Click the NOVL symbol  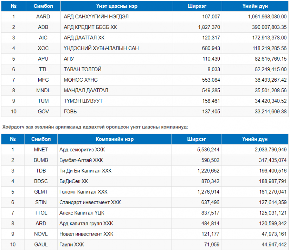point(41,234)
